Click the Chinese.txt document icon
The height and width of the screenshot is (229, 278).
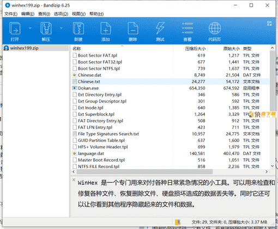click(75, 82)
